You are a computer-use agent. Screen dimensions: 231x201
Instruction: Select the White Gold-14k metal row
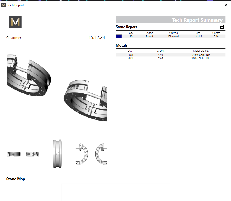tap(170, 58)
